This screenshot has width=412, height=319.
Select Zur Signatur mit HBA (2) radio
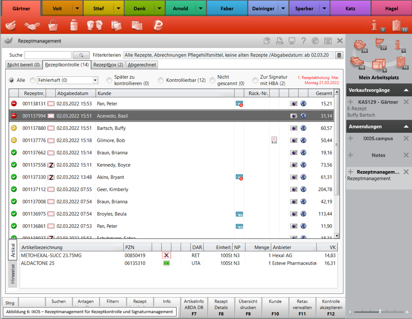click(x=255, y=80)
